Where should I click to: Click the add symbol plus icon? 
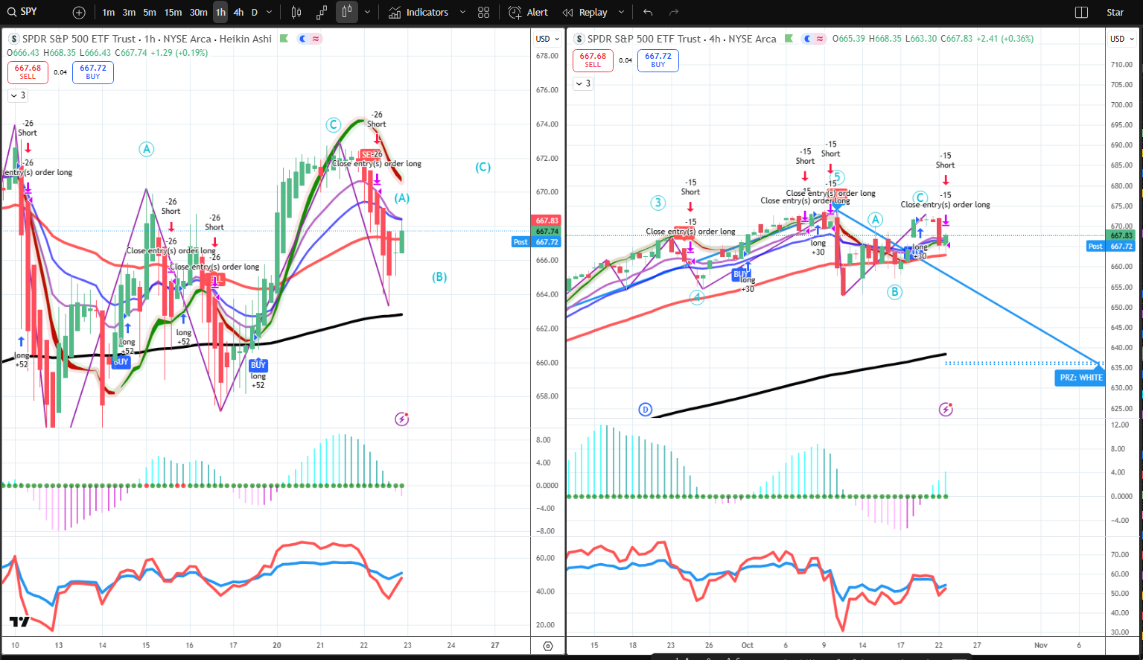coord(79,13)
